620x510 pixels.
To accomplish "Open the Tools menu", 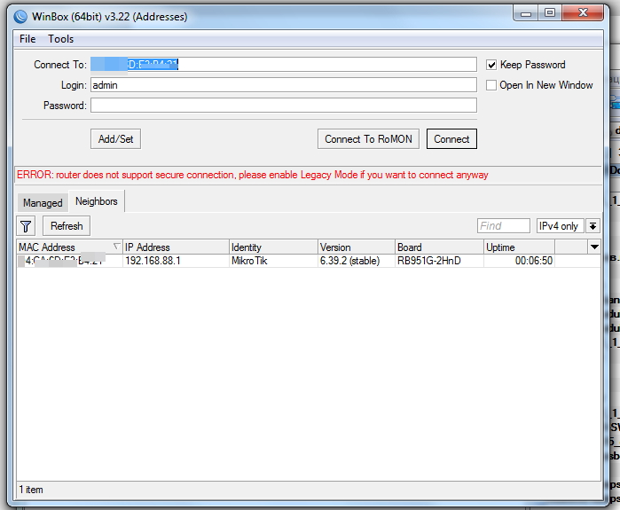I will 61,39.
